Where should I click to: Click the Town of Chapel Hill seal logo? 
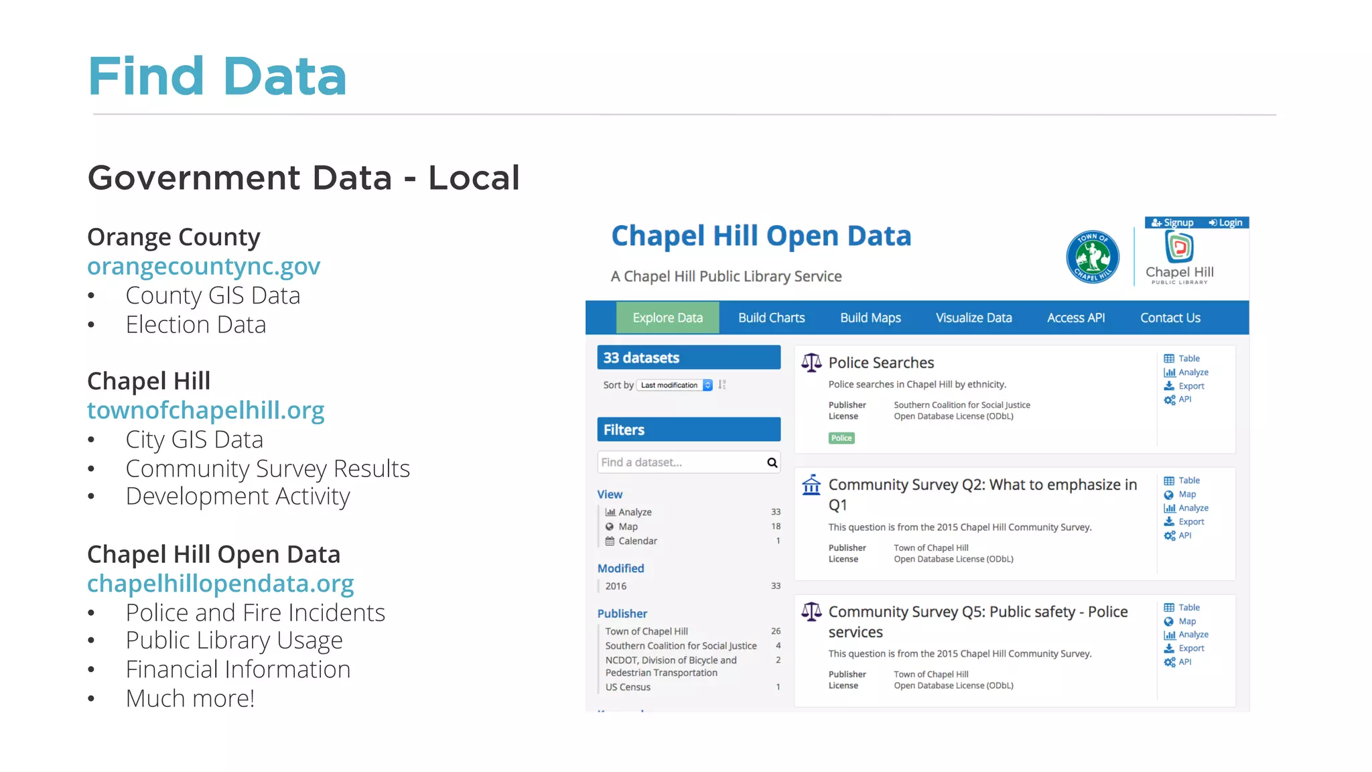[1093, 257]
